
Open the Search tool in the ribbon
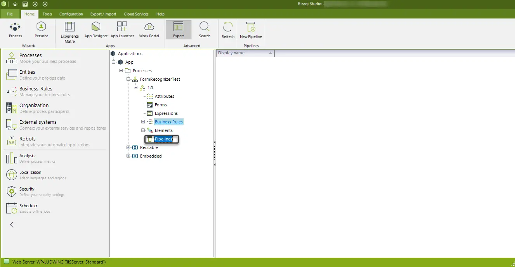pos(205,30)
